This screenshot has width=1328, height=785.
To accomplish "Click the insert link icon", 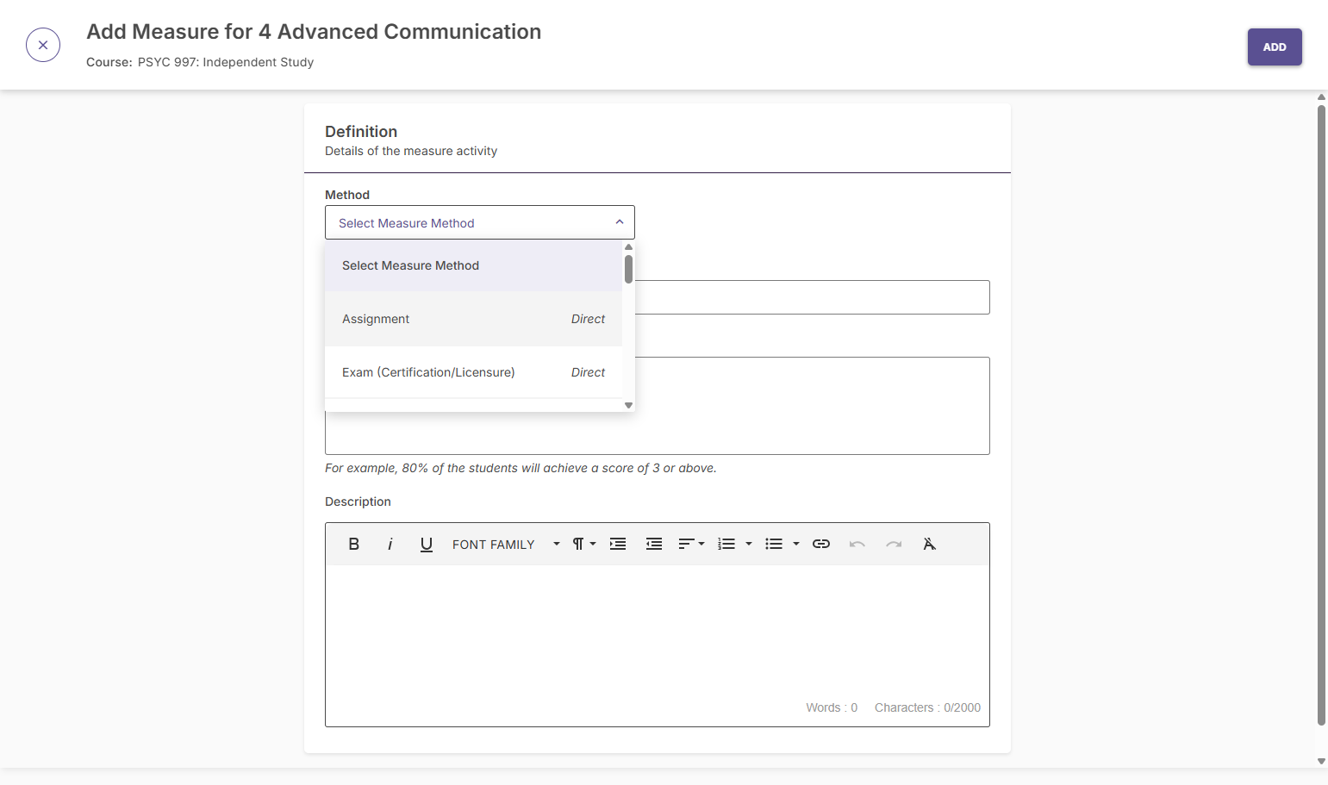I will pyautogui.click(x=821, y=544).
